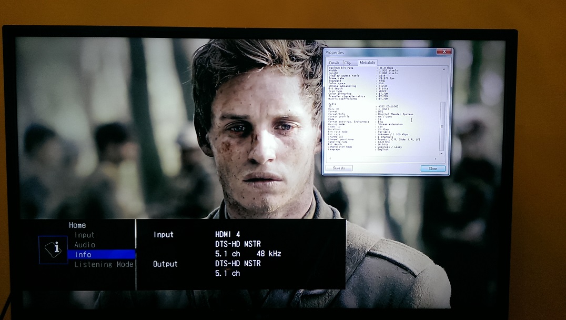Click the 'MA / Core' format profile value
The height and width of the screenshot is (320, 566).
point(385,117)
